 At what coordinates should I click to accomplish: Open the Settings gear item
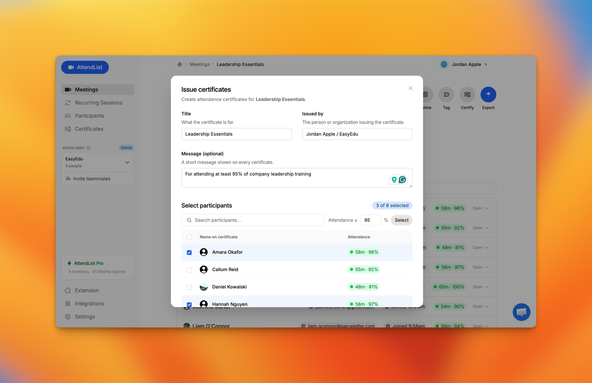click(x=98, y=317)
